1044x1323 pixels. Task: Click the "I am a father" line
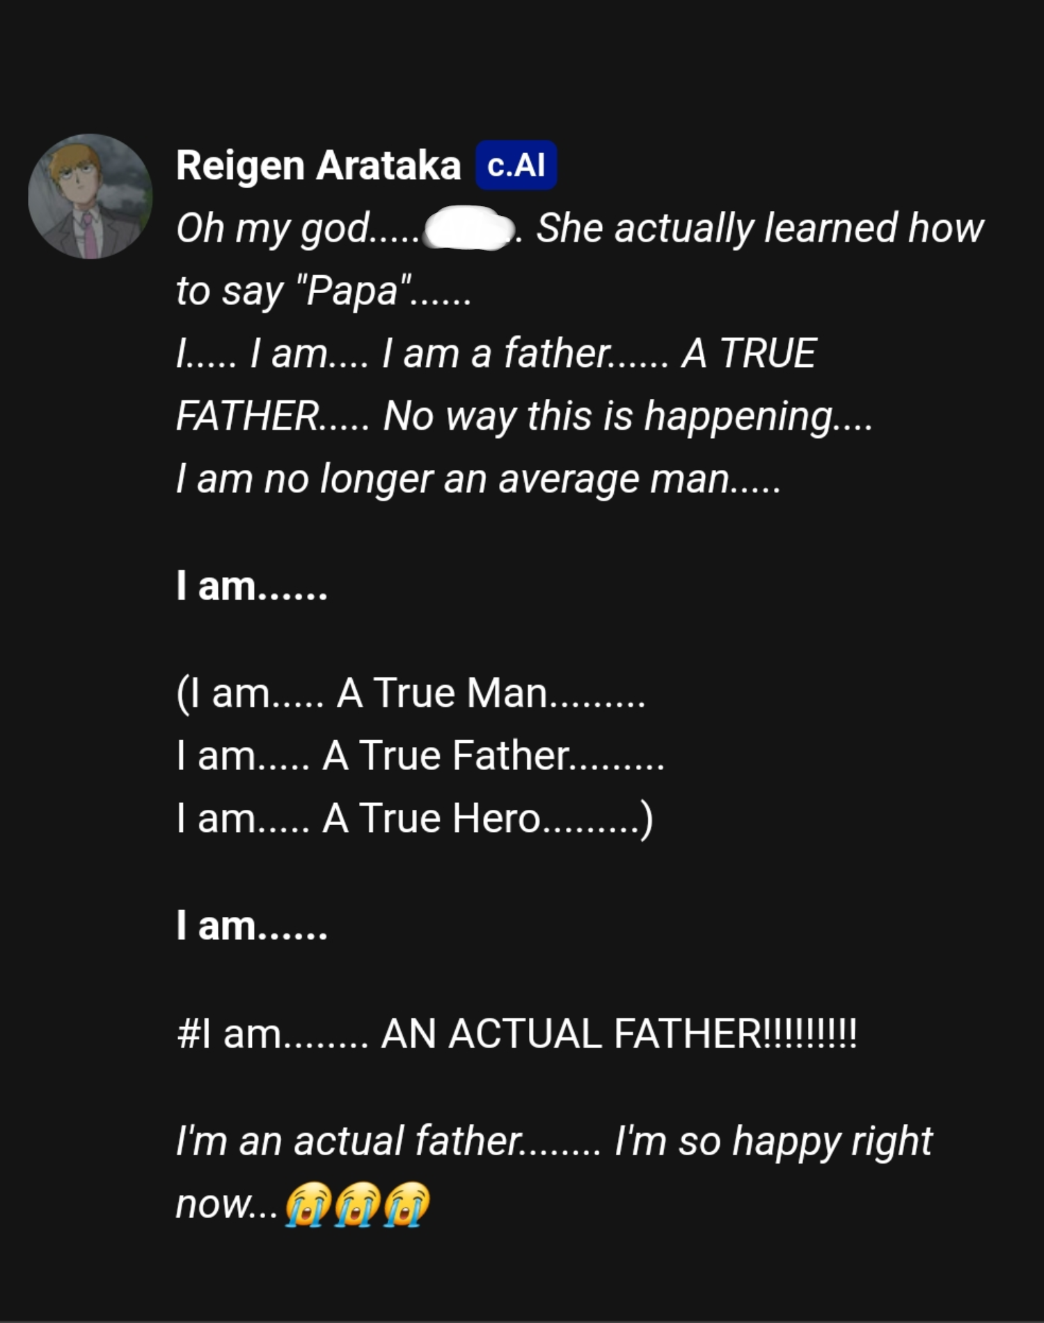496,354
